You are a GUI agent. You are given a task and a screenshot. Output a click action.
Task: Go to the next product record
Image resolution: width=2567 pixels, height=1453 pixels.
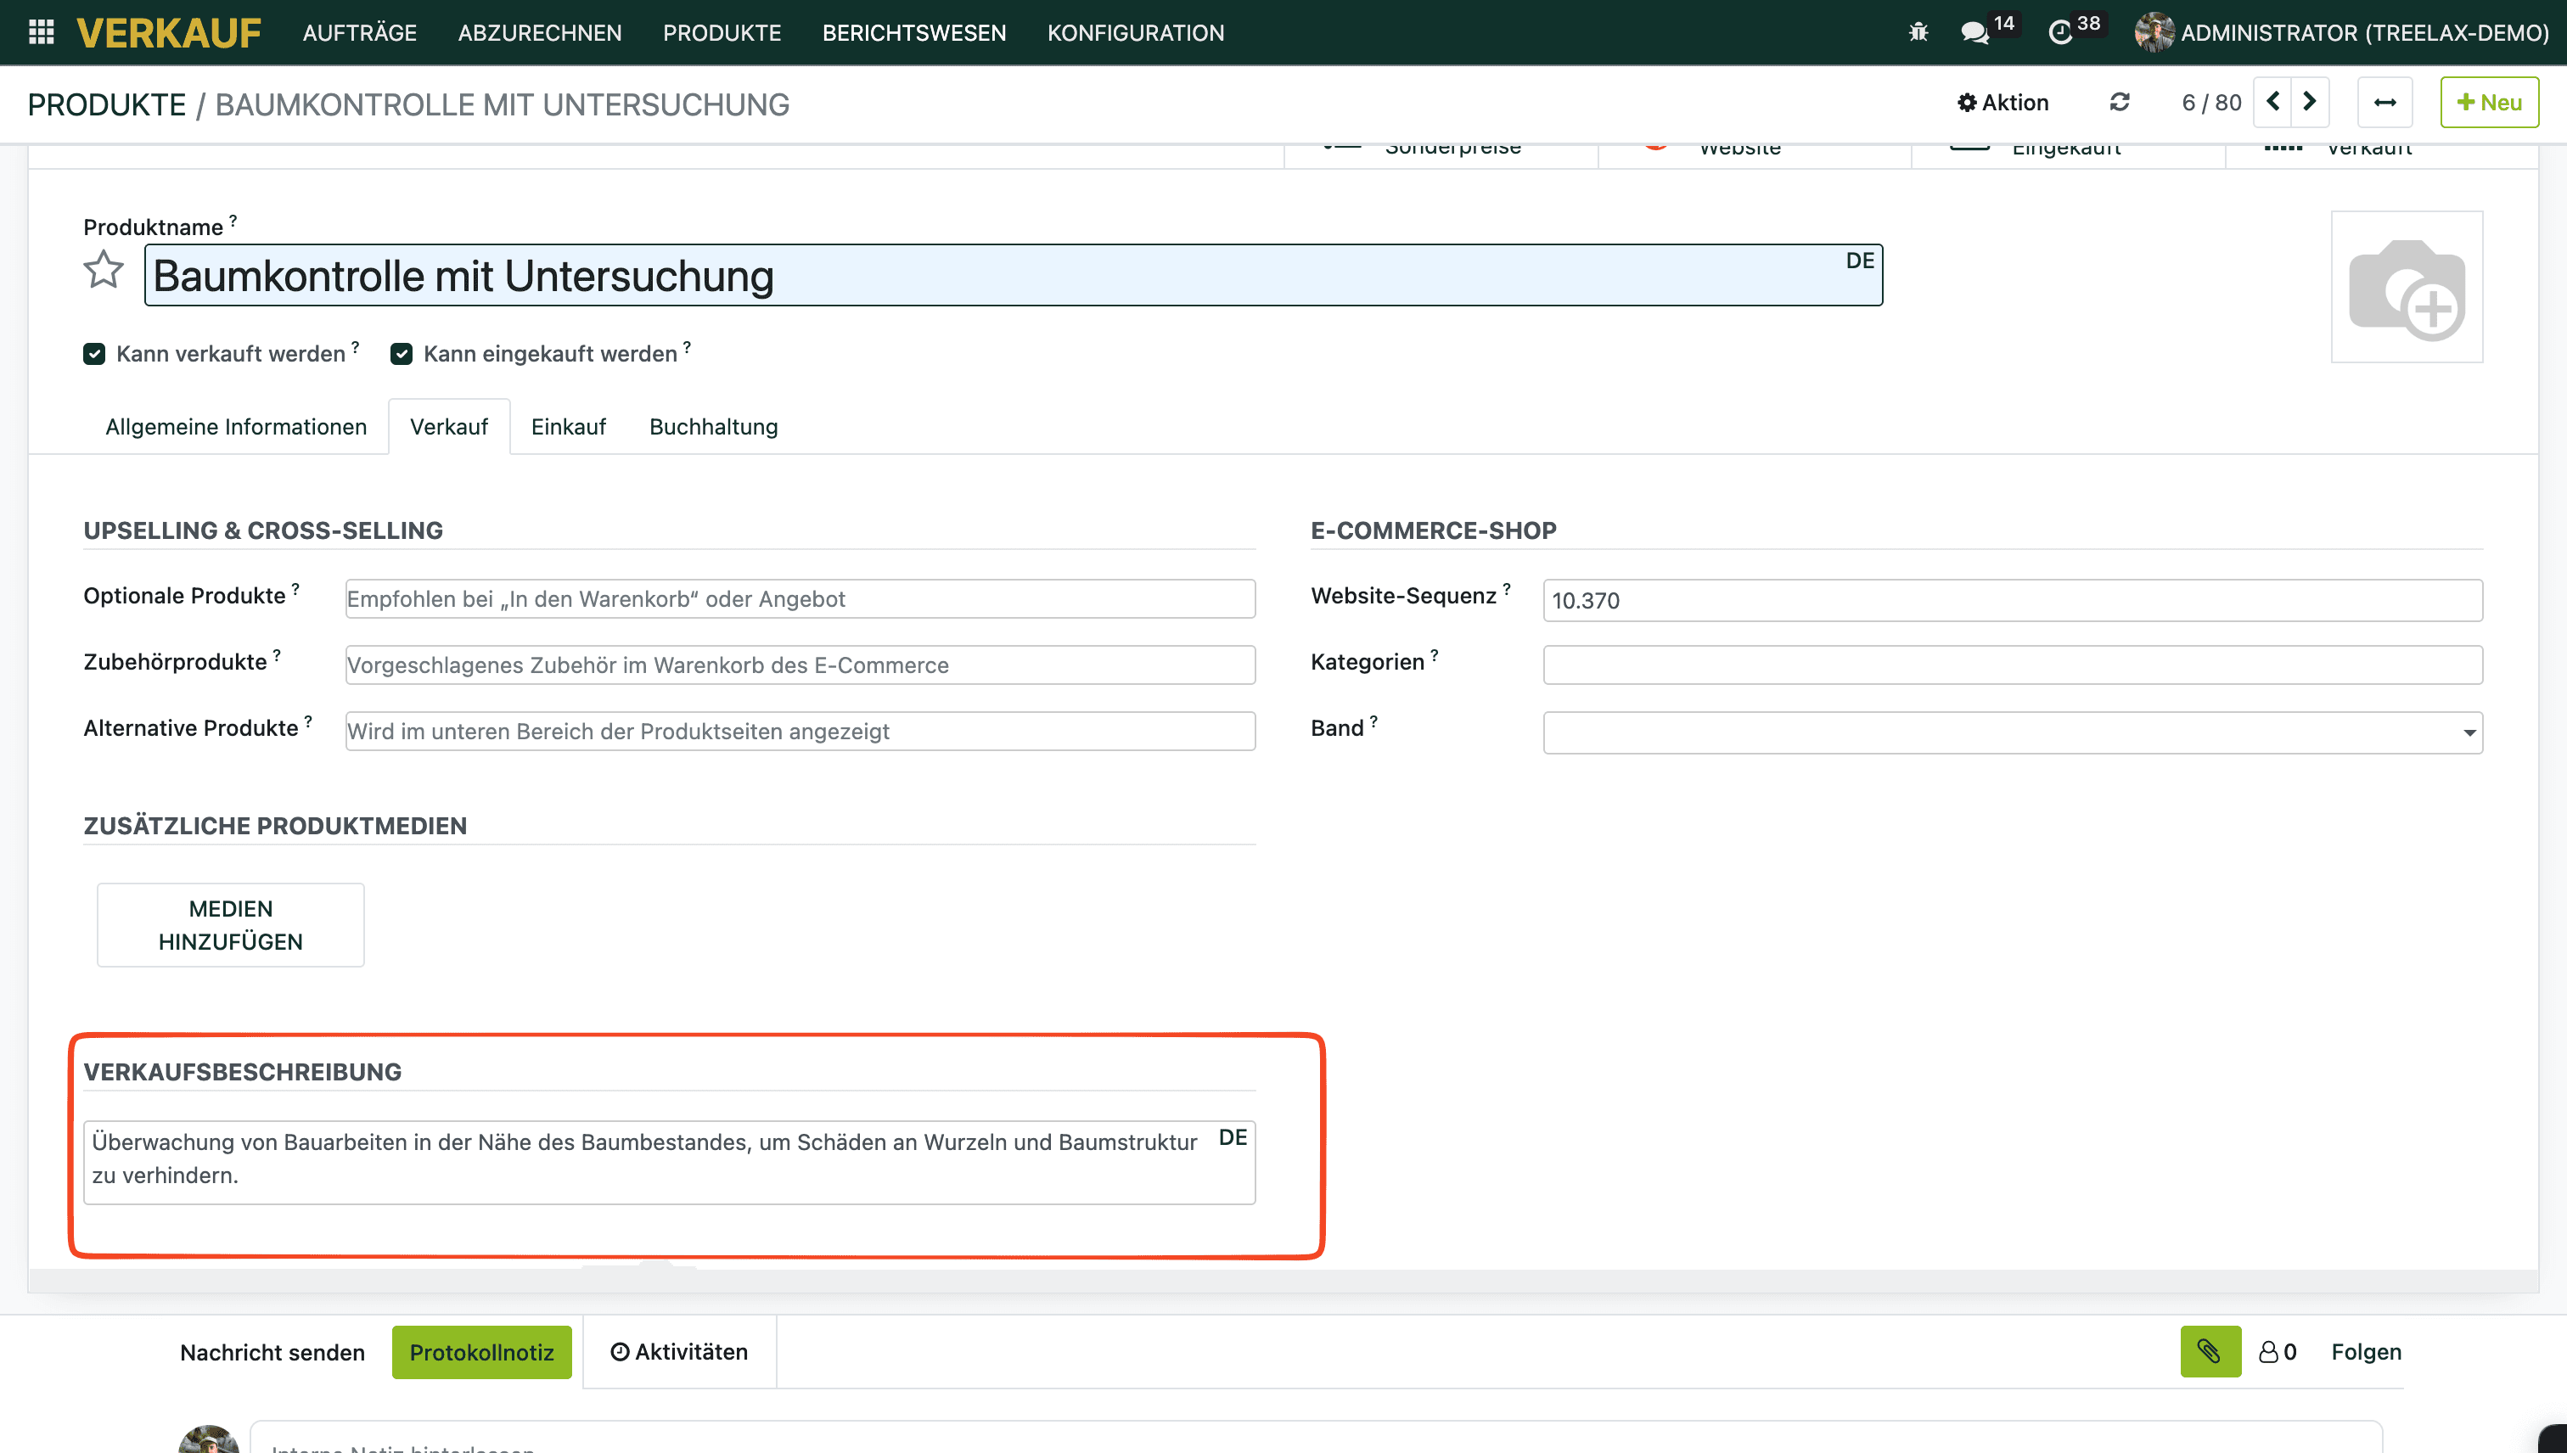[x=2310, y=102]
